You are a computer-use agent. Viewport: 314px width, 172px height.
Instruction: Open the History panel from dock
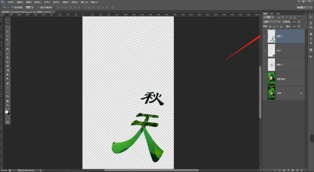point(311,17)
